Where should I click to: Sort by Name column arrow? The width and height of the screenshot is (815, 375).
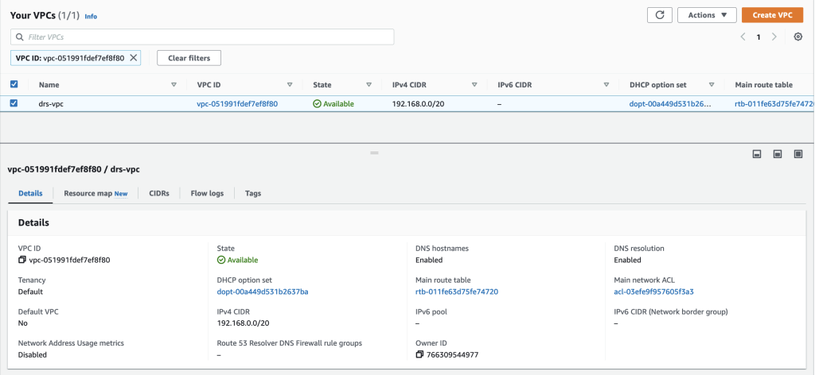tap(174, 84)
